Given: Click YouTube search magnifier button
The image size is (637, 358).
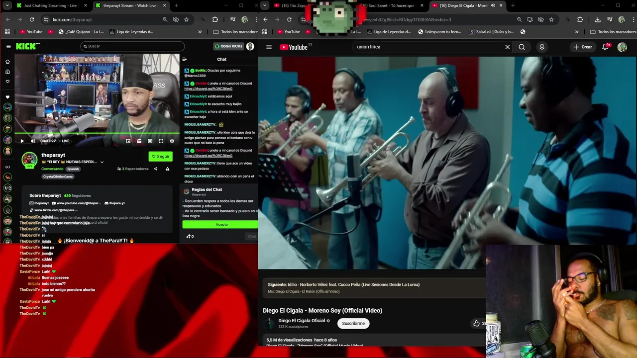Looking at the screenshot, I should click(x=522, y=47).
